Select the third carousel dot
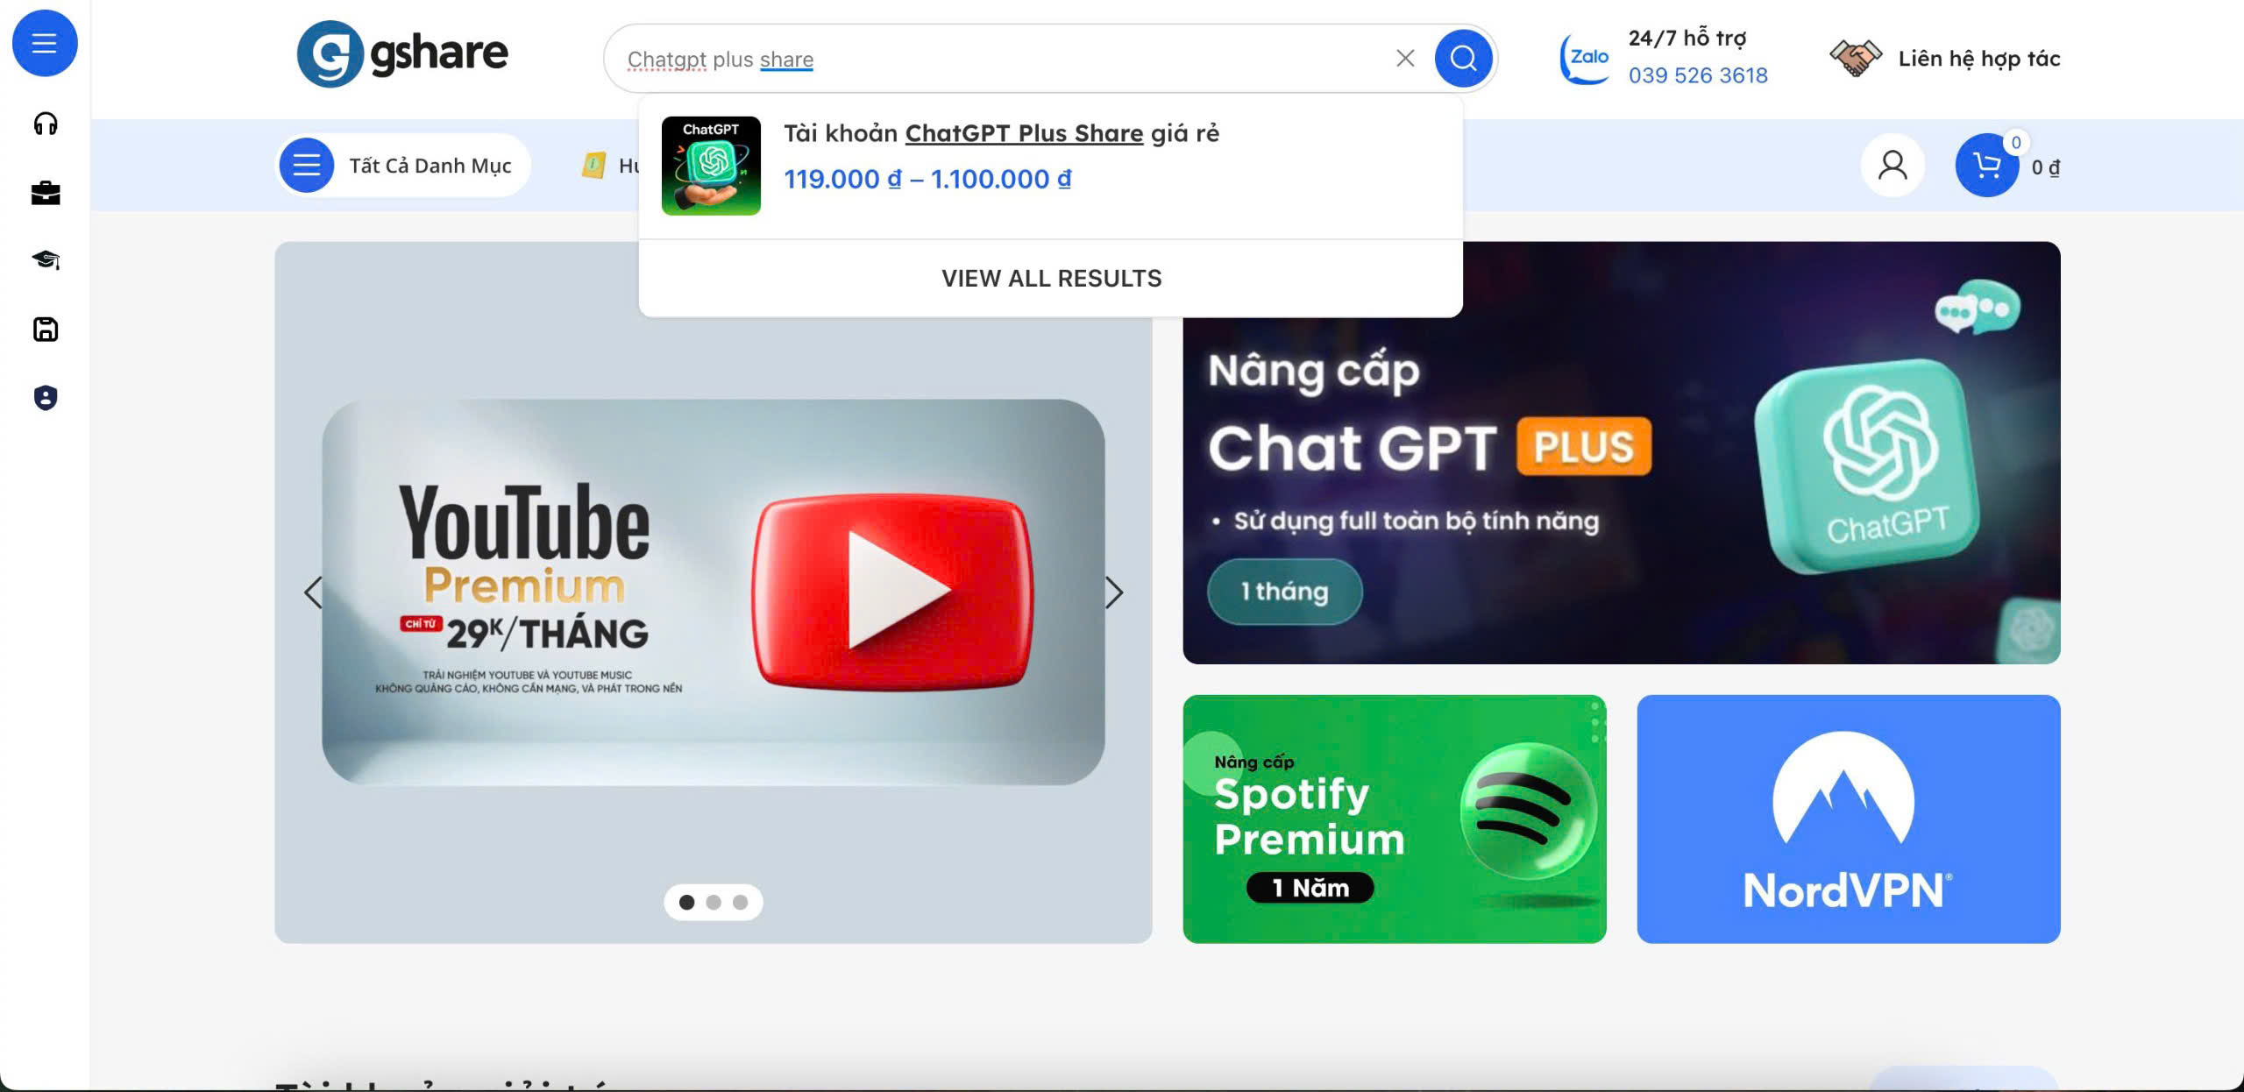The height and width of the screenshot is (1092, 2244). click(741, 903)
